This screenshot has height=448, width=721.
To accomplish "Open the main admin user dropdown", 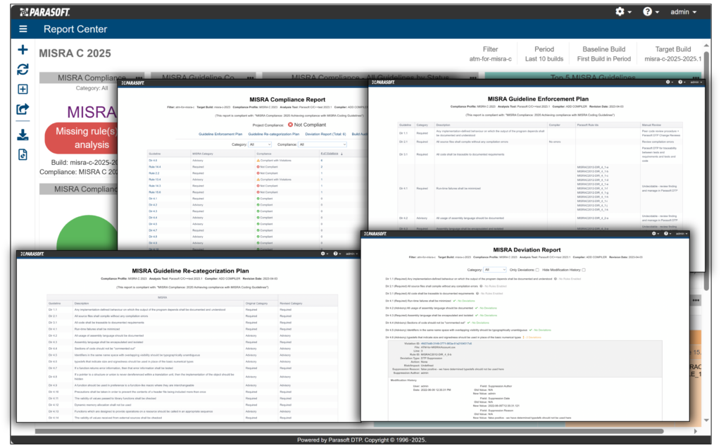I will click(683, 12).
